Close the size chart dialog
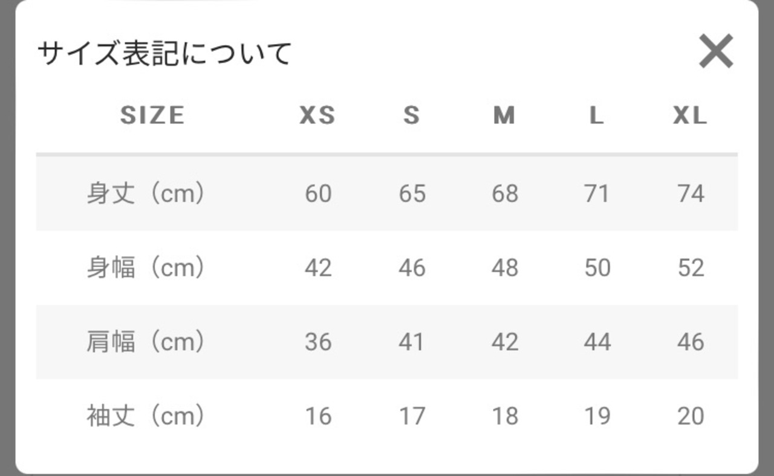 pos(716,51)
